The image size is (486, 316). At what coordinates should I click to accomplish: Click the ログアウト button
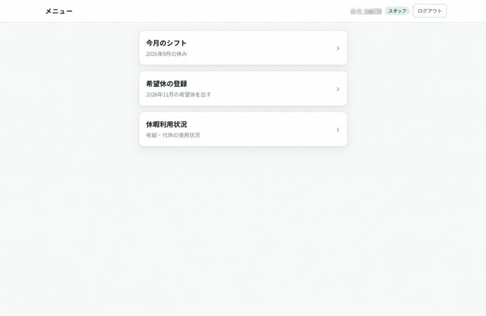click(430, 11)
